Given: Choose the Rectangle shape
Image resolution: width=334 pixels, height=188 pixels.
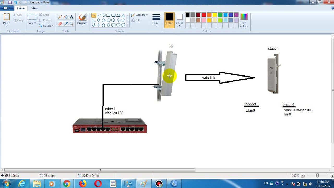Looking at the screenshot, I should point(109,15).
